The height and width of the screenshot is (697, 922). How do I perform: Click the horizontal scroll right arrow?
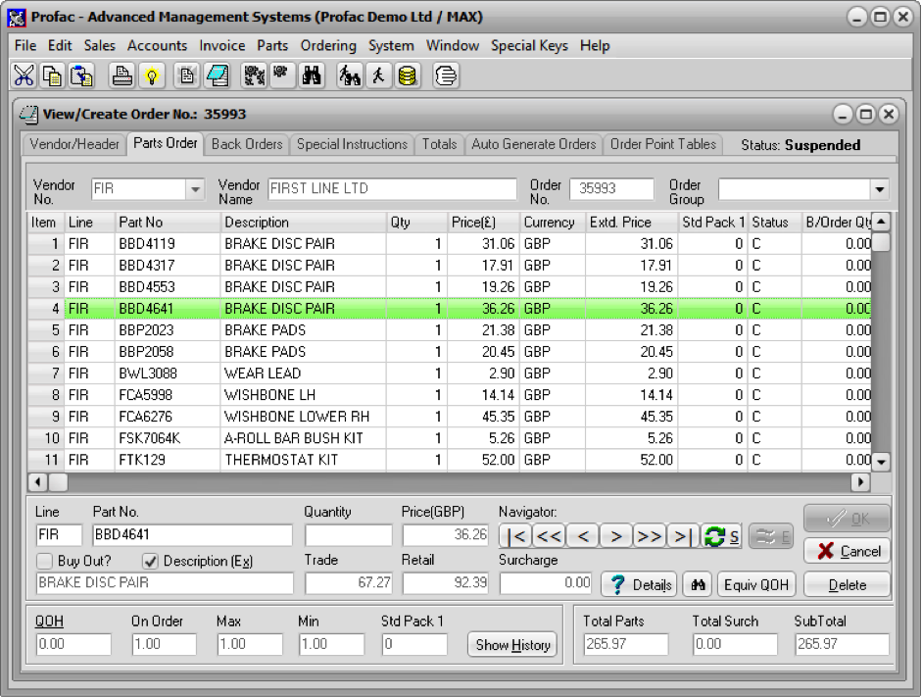pyautogui.click(x=861, y=482)
